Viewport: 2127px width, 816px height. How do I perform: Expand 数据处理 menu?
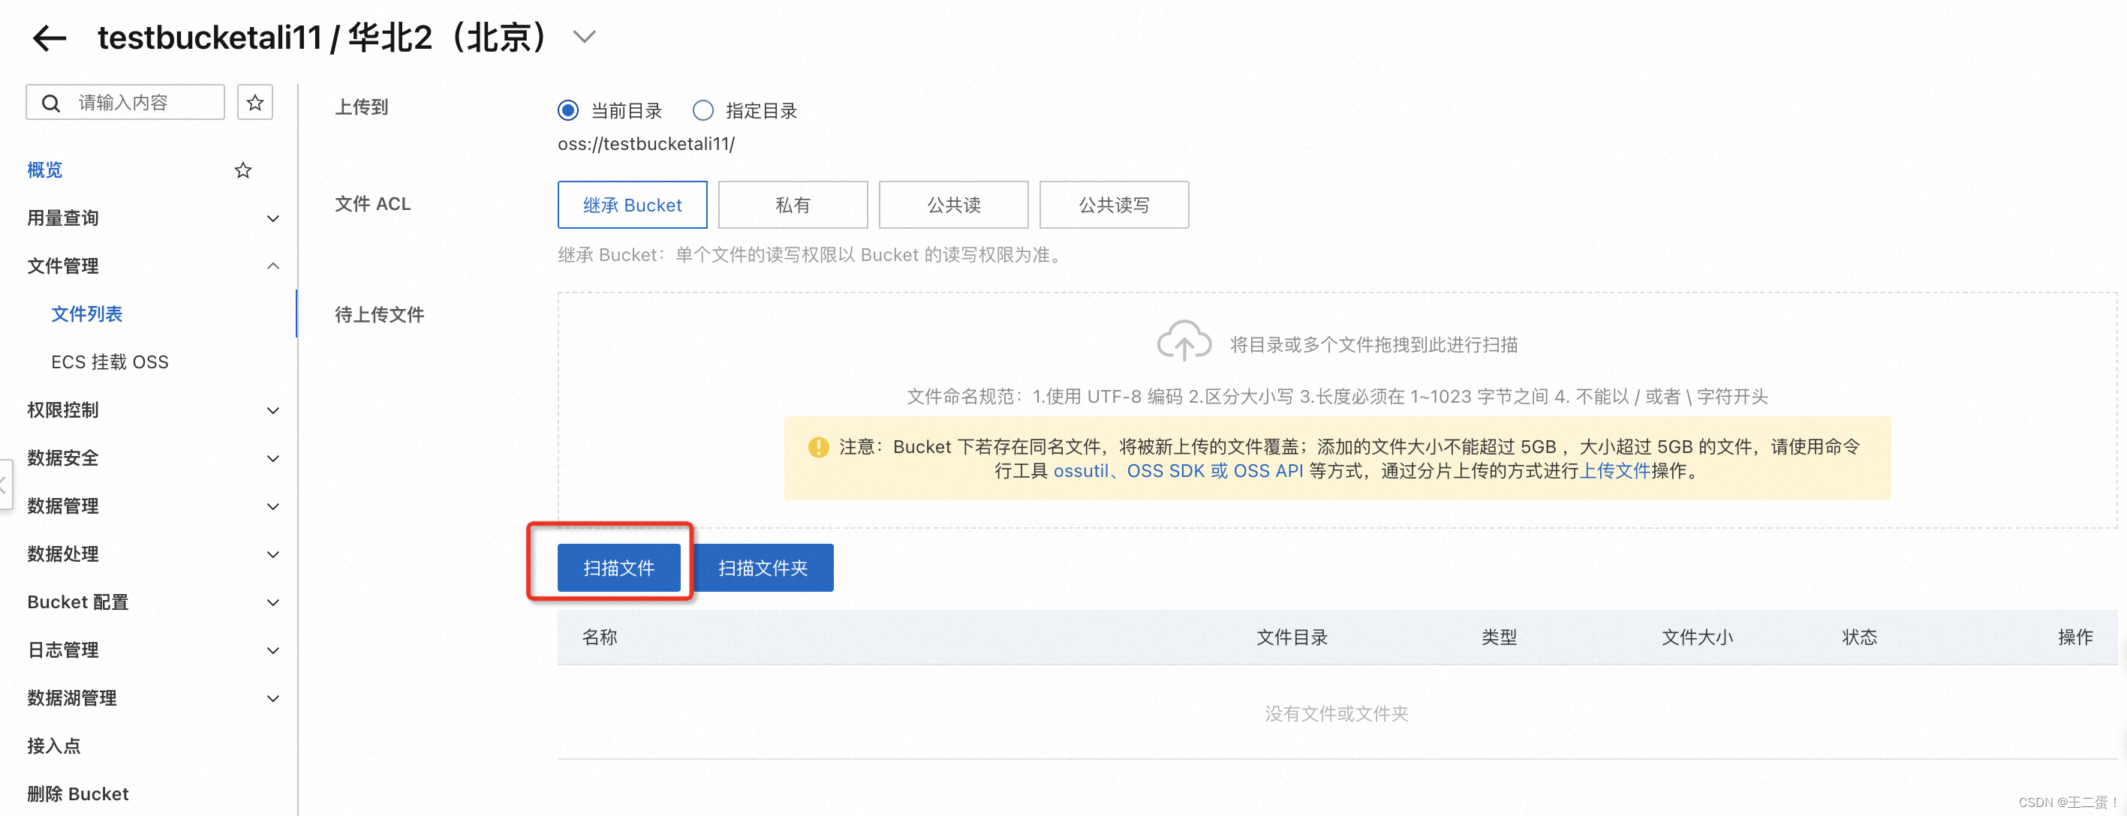point(153,553)
